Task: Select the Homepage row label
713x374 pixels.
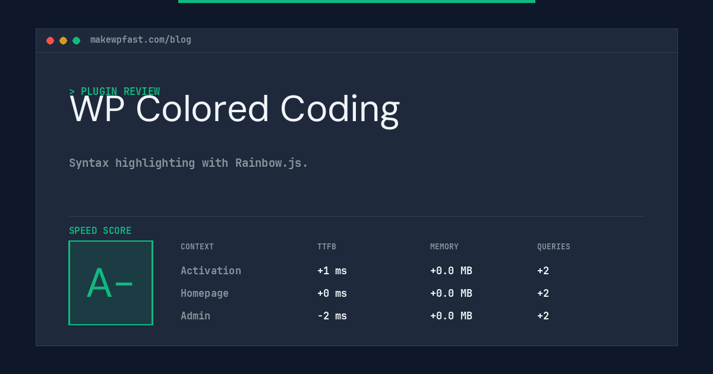Action: pyautogui.click(x=204, y=293)
